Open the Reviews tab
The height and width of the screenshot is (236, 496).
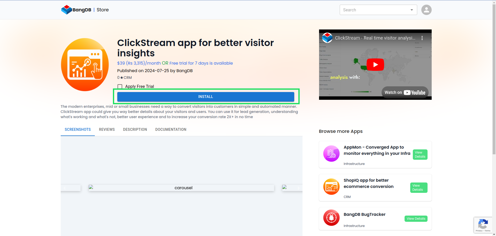pyautogui.click(x=107, y=130)
